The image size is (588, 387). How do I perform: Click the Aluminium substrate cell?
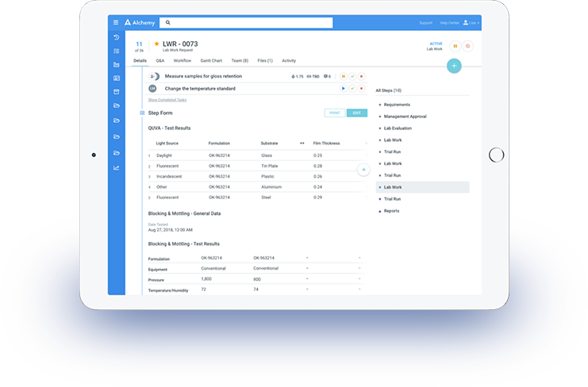pyautogui.click(x=271, y=187)
